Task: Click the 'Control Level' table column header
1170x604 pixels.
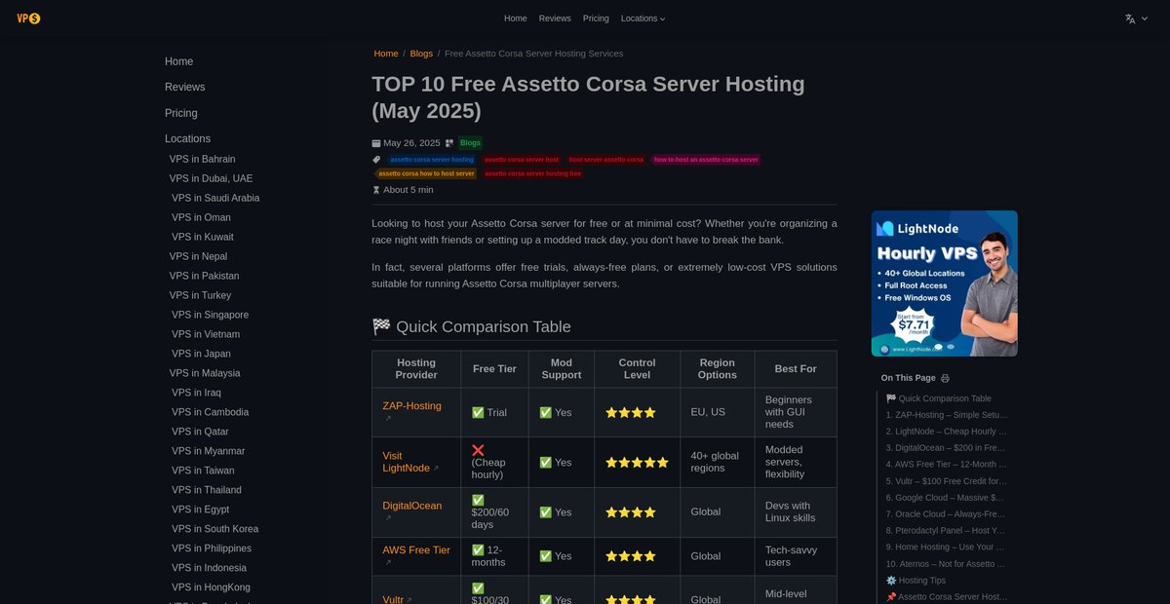Action: pos(637,368)
